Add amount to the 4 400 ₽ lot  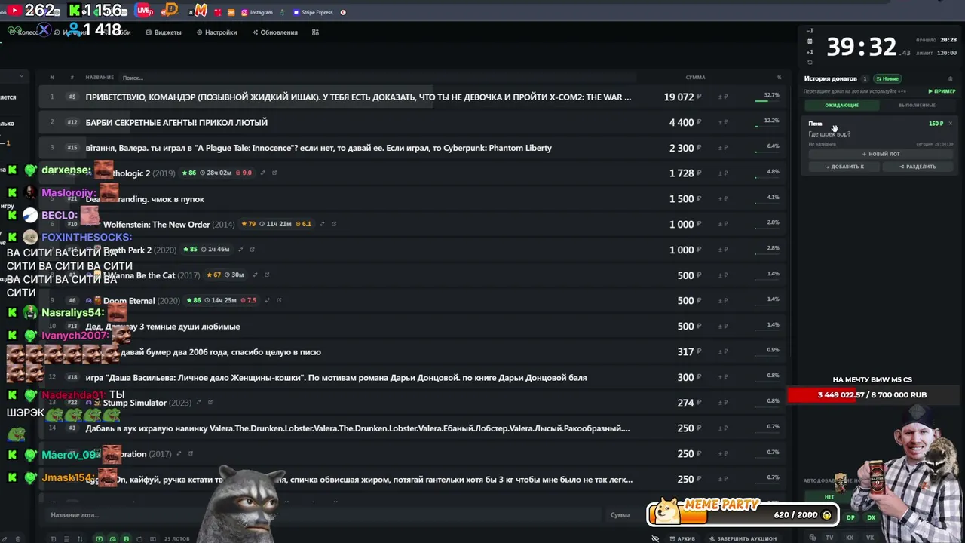[x=723, y=122]
